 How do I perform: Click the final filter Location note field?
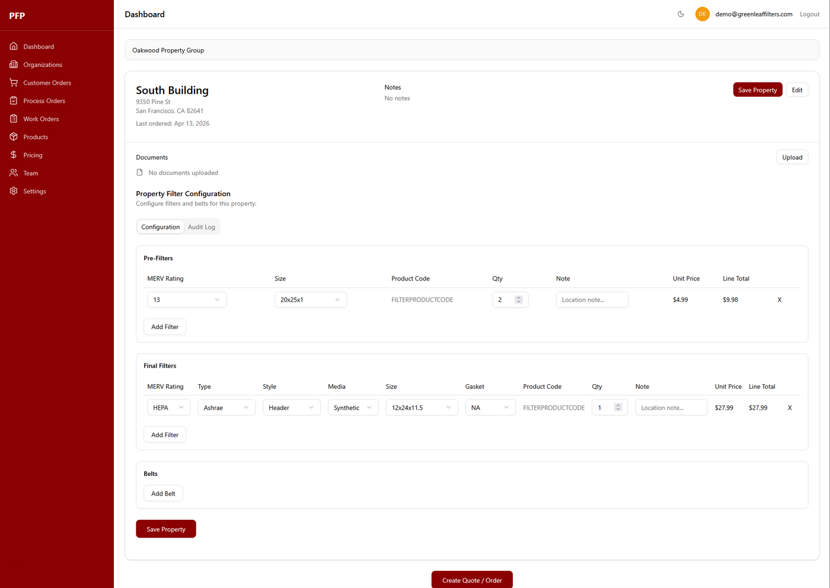(x=671, y=408)
